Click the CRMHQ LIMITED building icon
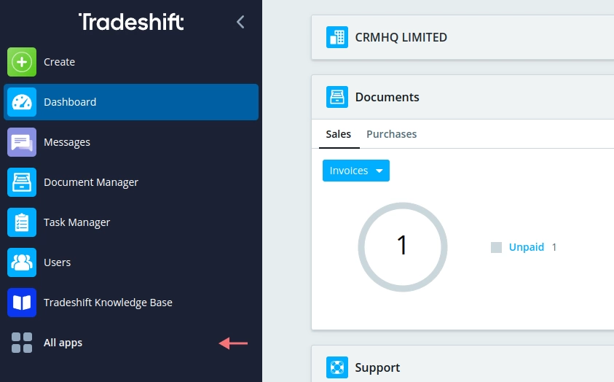Viewport: 614px width, 382px height. pyautogui.click(x=337, y=37)
